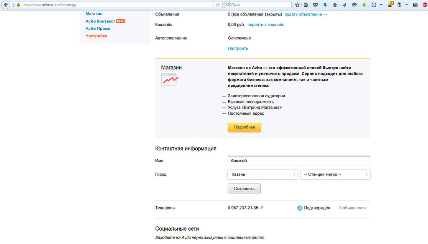Click the Подтверждён checkmark icon
The image size is (428, 244).
point(299,208)
